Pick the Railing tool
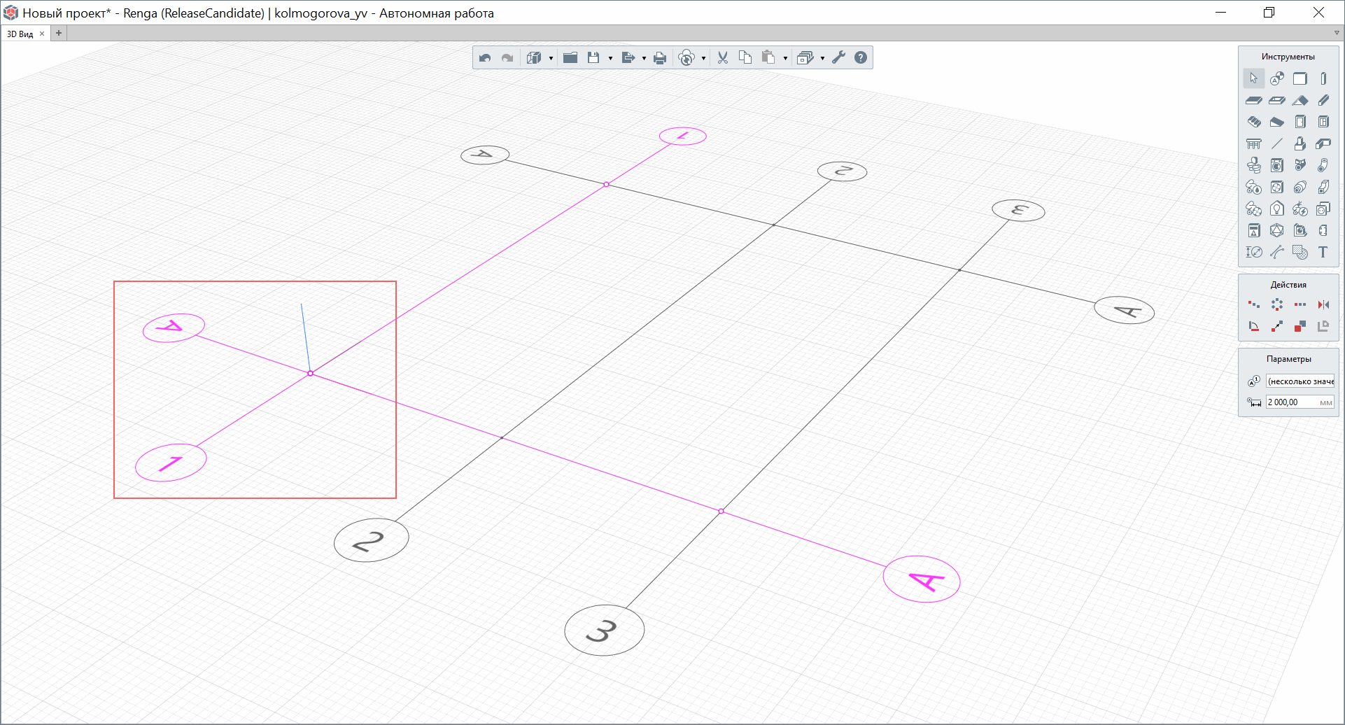Screen dimensions: 1345x725 click(1254, 143)
